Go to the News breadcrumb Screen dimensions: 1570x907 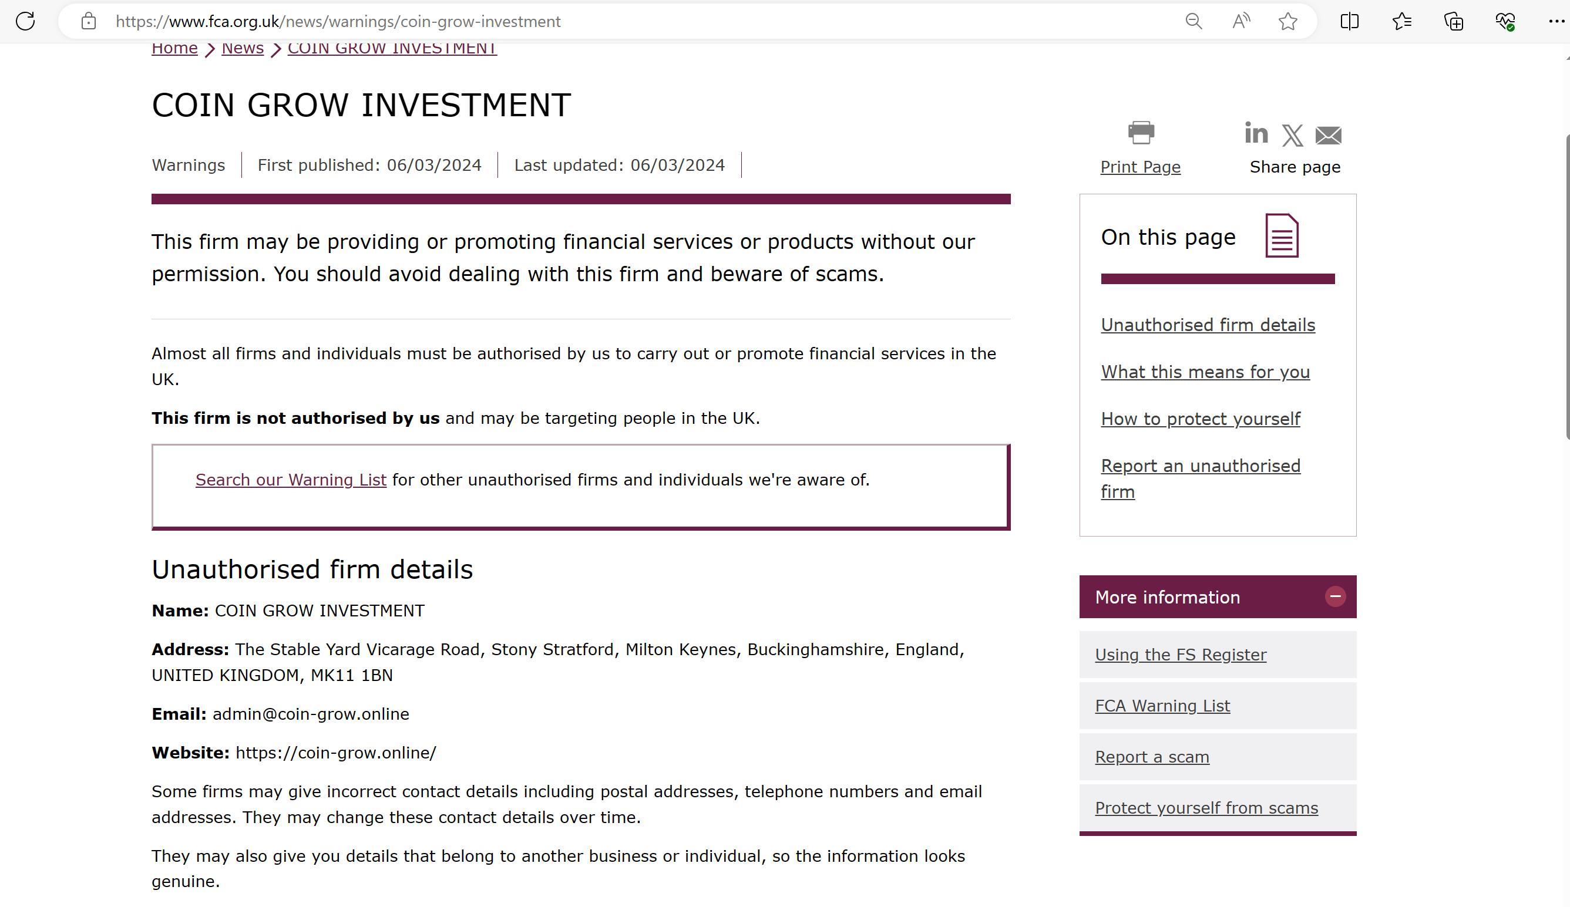[243, 48]
